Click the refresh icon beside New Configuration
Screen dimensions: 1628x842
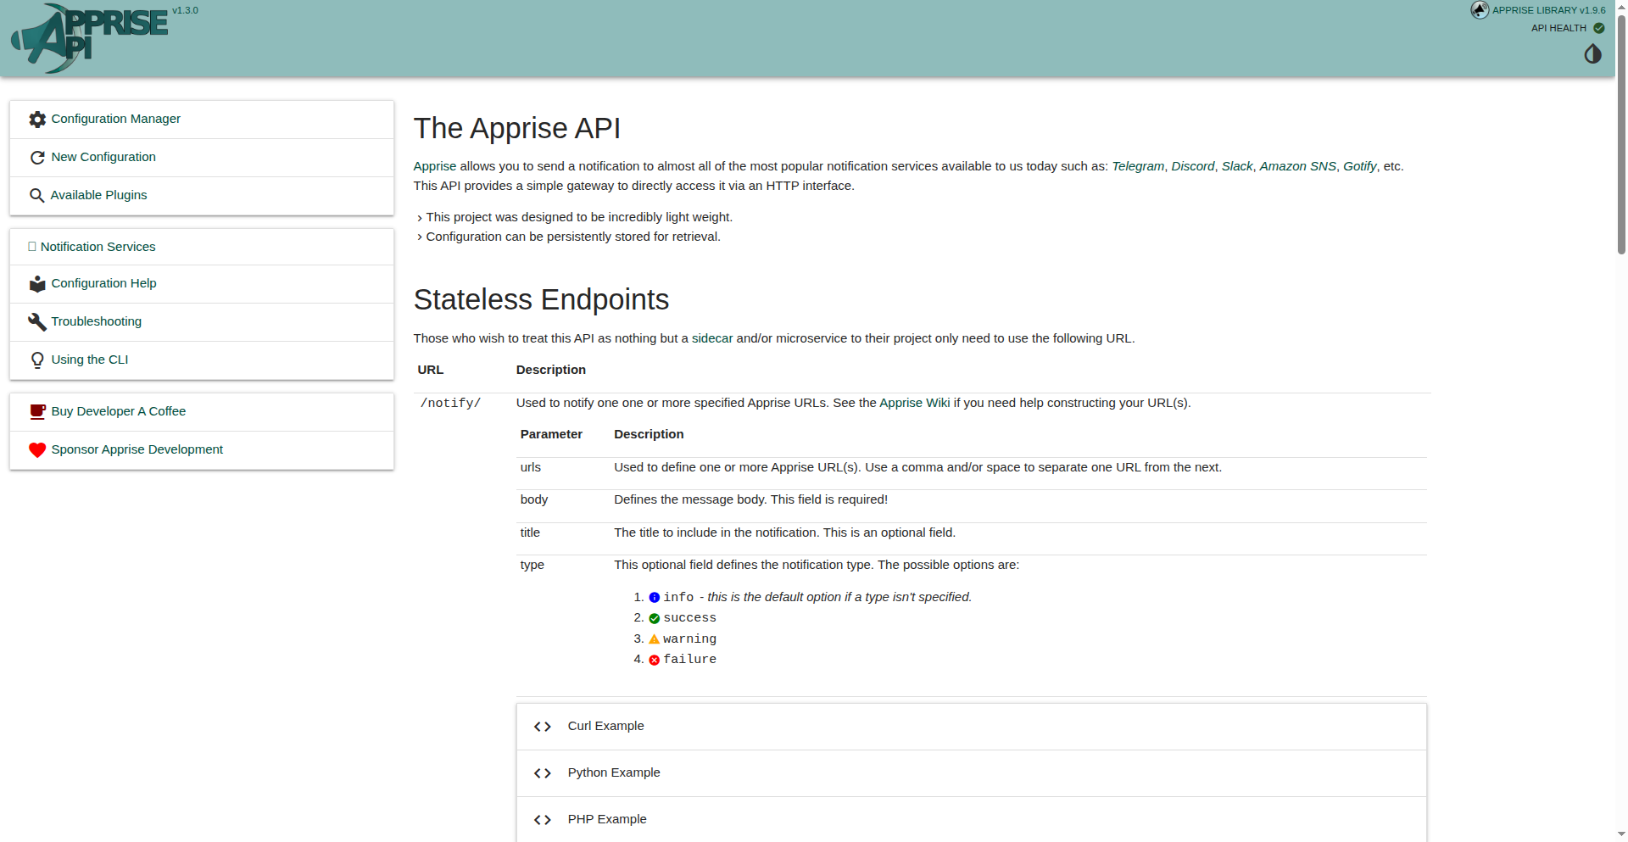coord(37,158)
